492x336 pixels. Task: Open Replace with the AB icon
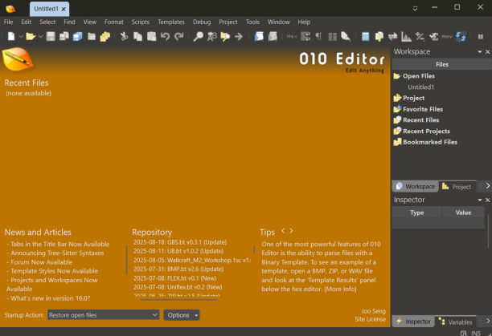point(211,37)
